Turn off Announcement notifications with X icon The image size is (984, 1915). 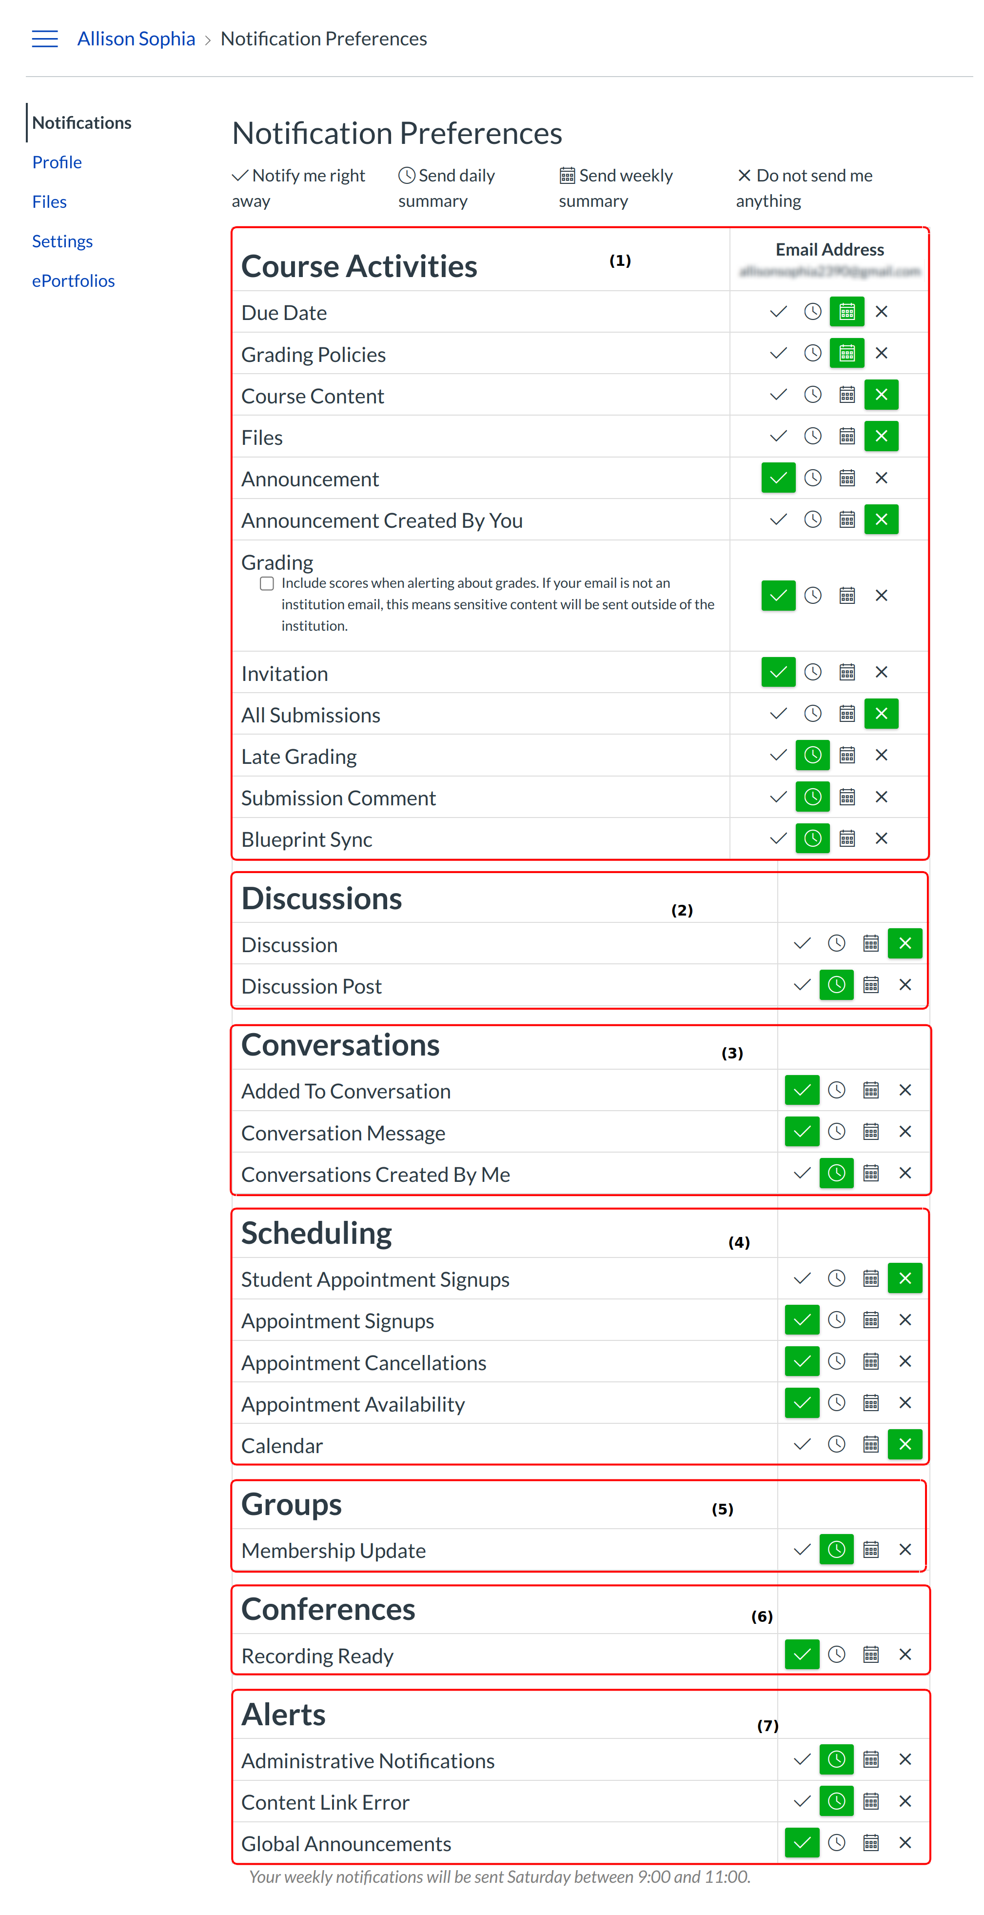[882, 478]
